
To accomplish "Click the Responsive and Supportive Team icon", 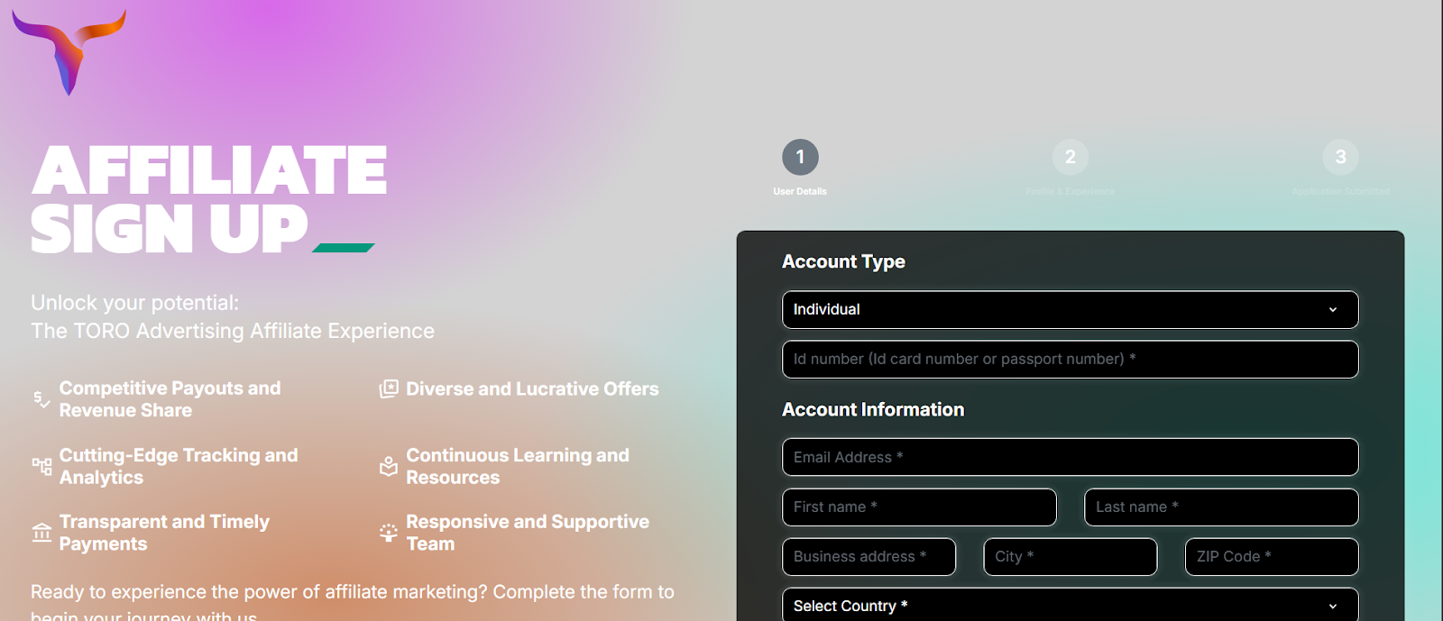I will 389,533.
